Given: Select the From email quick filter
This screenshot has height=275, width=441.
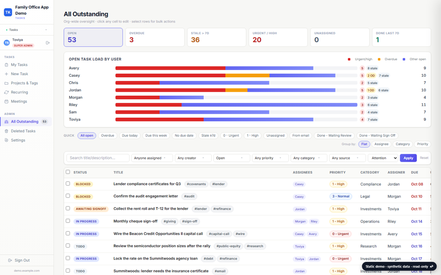Looking at the screenshot, I should tap(300, 136).
